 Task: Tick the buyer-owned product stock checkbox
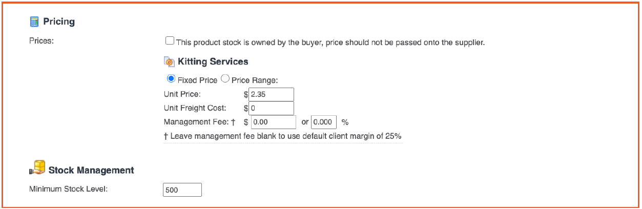(x=170, y=41)
